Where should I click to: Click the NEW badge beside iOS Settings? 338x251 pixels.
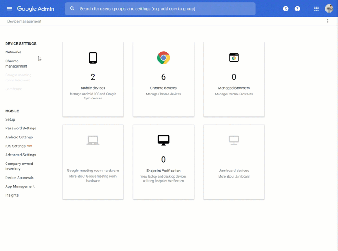pos(30,146)
